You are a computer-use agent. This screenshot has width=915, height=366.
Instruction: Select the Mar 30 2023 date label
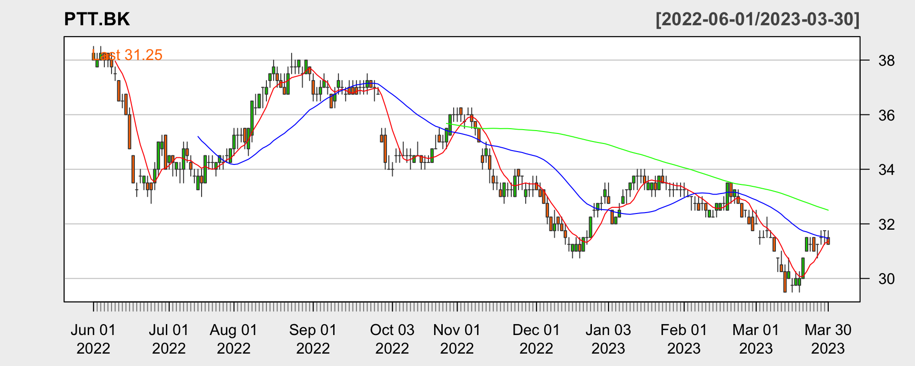tap(828, 339)
